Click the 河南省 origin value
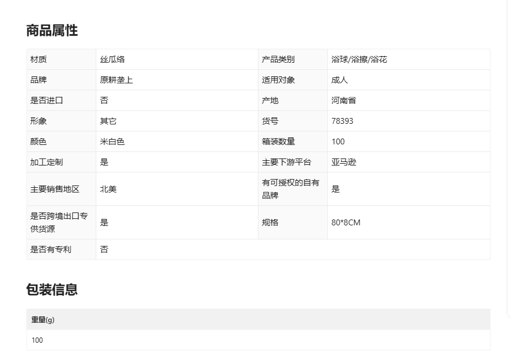This screenshot has height=358, width=511. click(344, 100)
